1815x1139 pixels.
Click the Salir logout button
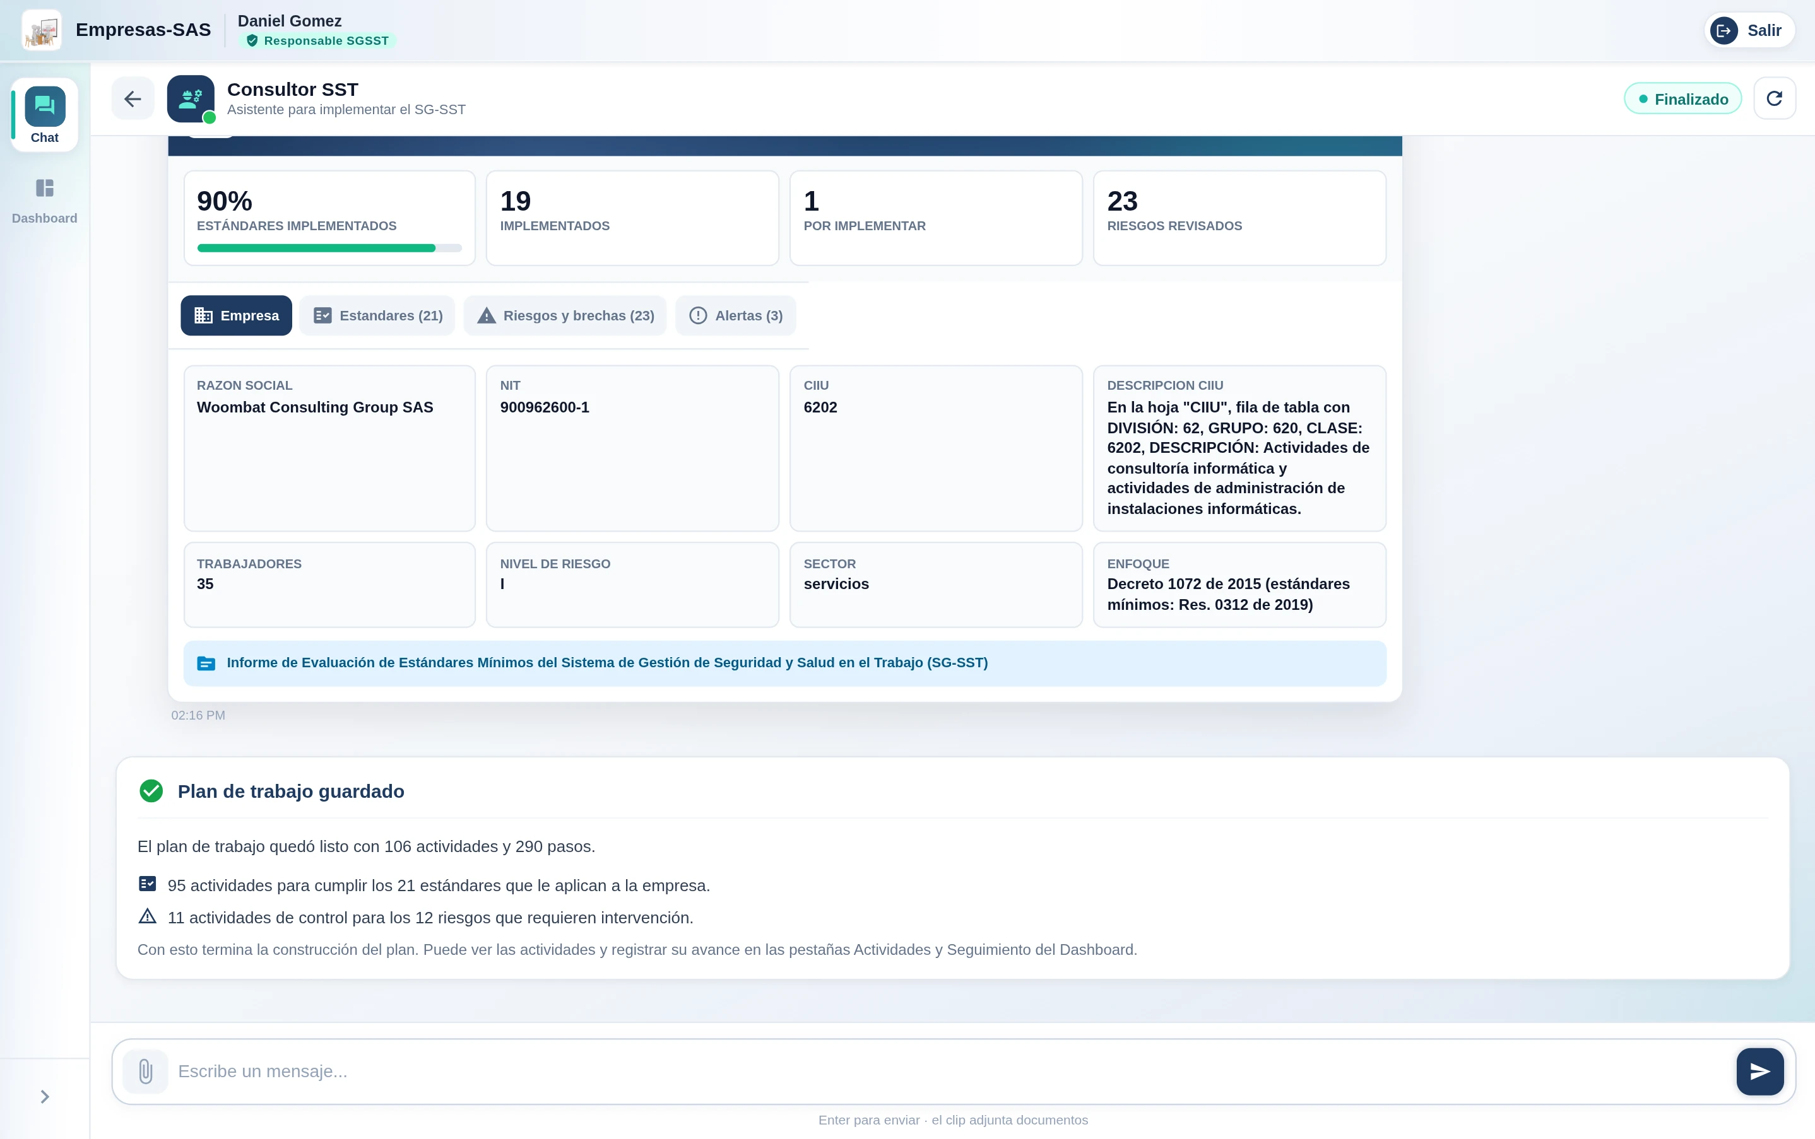pyautogui.click(x=1749, y=31)
